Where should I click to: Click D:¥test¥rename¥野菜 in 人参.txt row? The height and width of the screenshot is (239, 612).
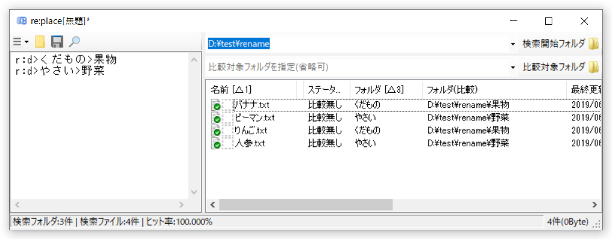point(468,143)
